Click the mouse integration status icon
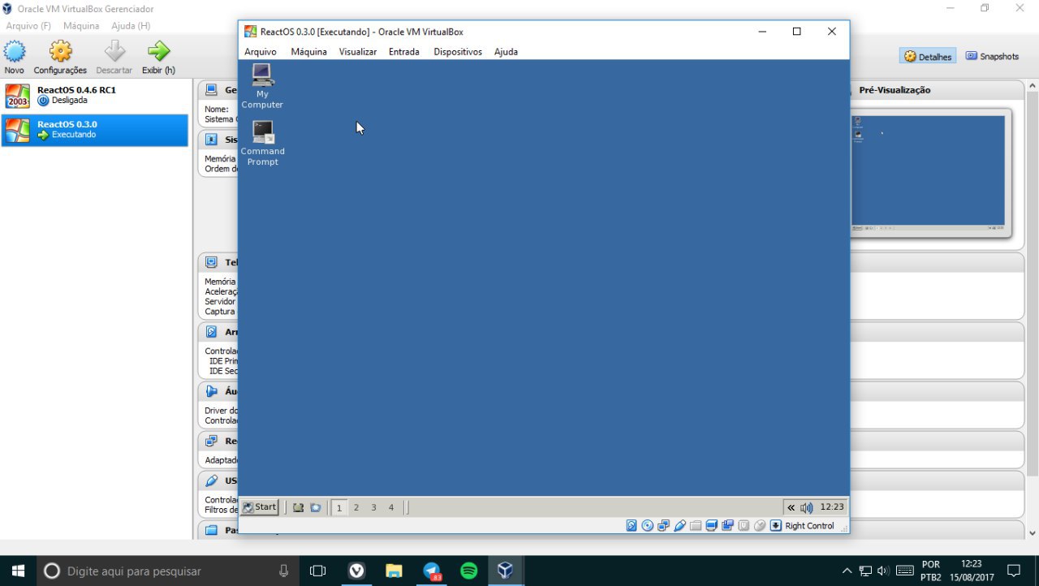 (760, 526)
